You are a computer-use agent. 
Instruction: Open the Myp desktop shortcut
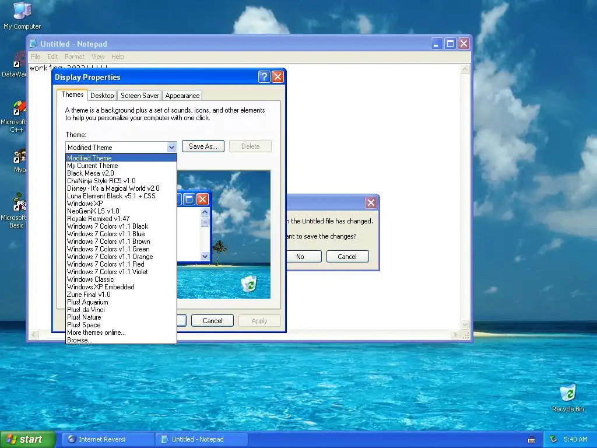coord(18,161)
